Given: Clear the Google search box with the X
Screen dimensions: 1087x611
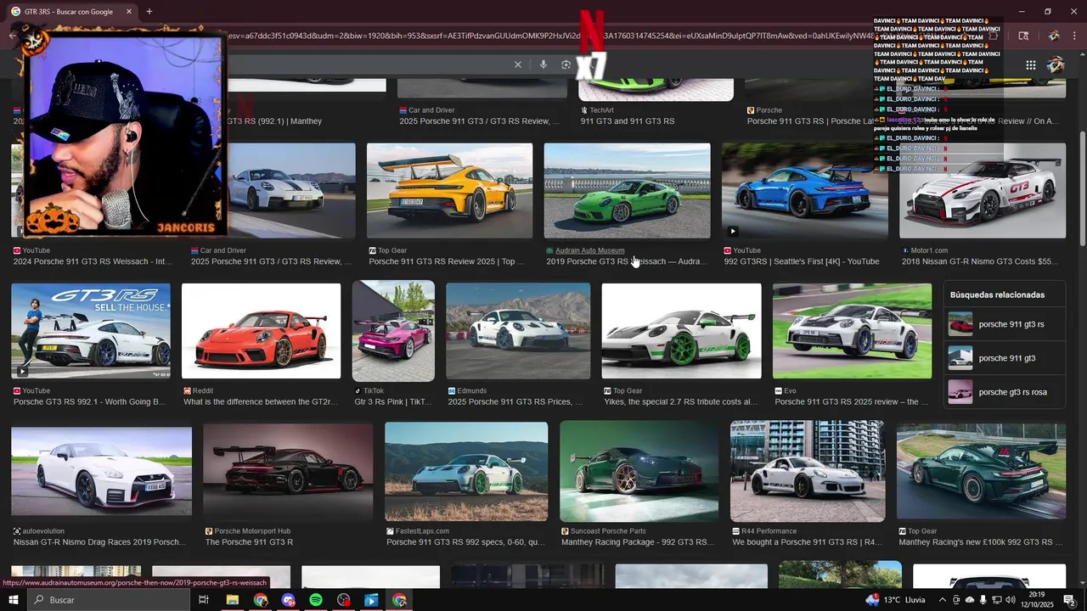Looking at the screenshot, I should click(x=517, y=64).
